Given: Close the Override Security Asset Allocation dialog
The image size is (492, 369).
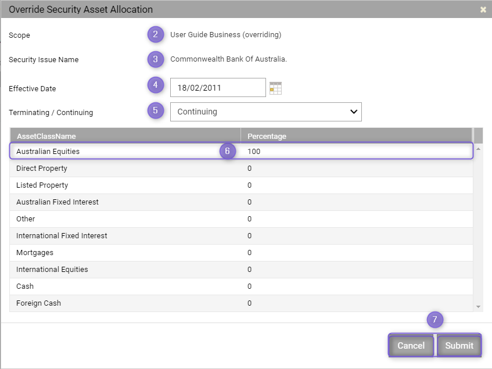Looking at the screenshot, I should (x=483, y=10).
